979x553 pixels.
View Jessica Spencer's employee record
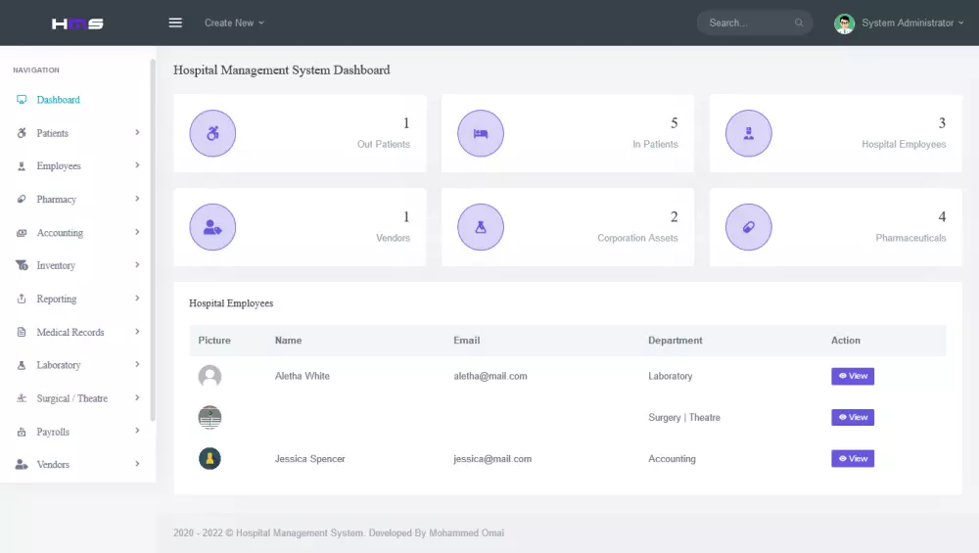(x=852, y=459)
